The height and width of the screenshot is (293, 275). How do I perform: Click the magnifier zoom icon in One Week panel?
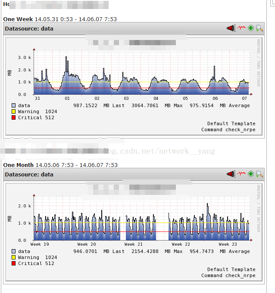click(259, 28)
